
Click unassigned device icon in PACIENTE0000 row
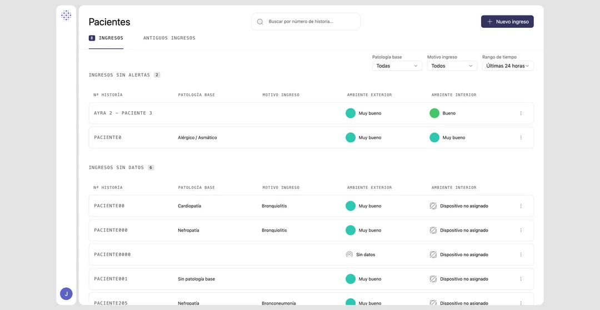point(433,254)
